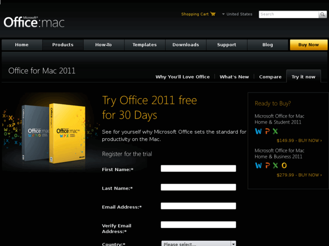Open the Support menu
Screen dimensions: 329x246
click(x=227, y=45)
